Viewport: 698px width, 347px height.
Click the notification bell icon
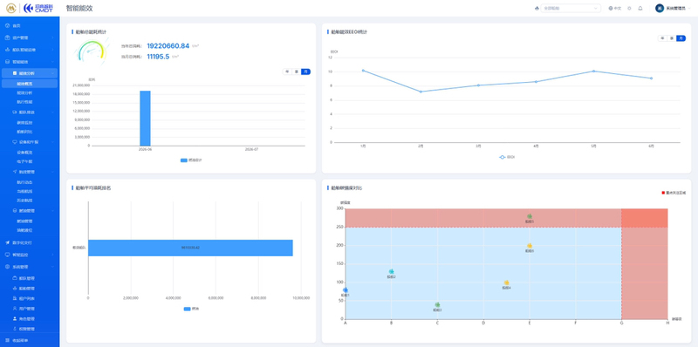click(640, 8)
